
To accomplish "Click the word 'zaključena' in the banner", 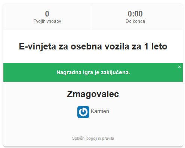I will (x=115, y=72).
